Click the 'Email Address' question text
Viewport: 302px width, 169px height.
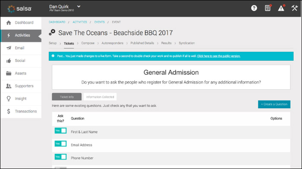point(82,145)
